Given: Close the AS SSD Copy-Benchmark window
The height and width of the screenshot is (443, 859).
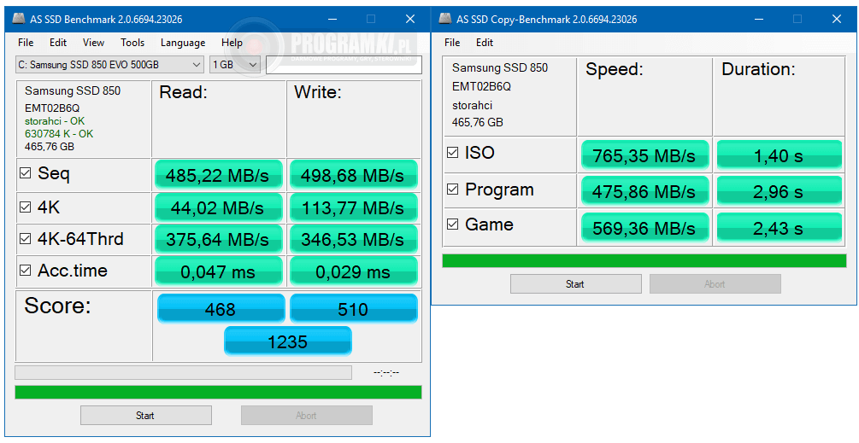Looking at the screenshot, I should click(837, 19).
